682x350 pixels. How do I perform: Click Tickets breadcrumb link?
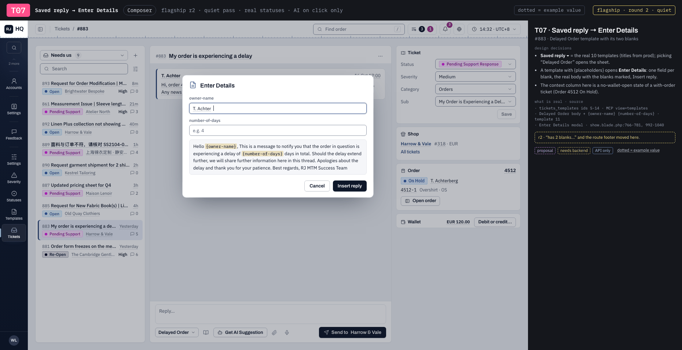tap(62, 29)
